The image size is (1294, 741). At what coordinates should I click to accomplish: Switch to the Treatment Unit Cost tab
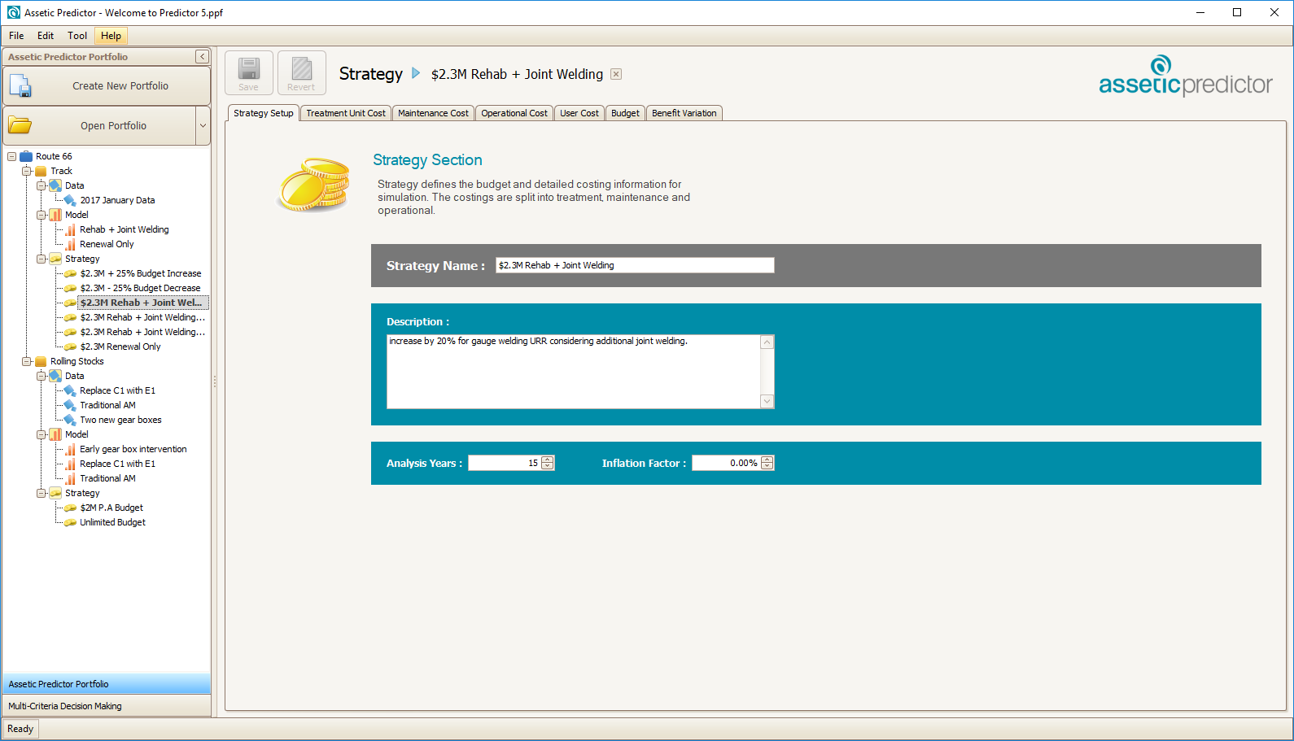coord(346,113)
